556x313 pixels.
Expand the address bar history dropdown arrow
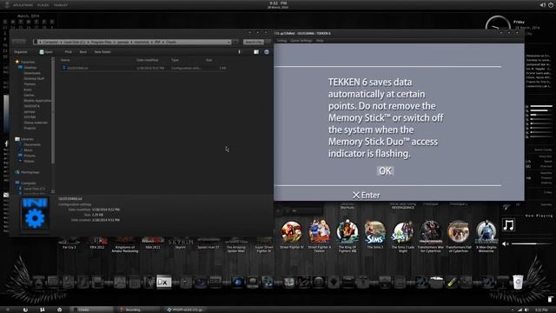[229, 42]
